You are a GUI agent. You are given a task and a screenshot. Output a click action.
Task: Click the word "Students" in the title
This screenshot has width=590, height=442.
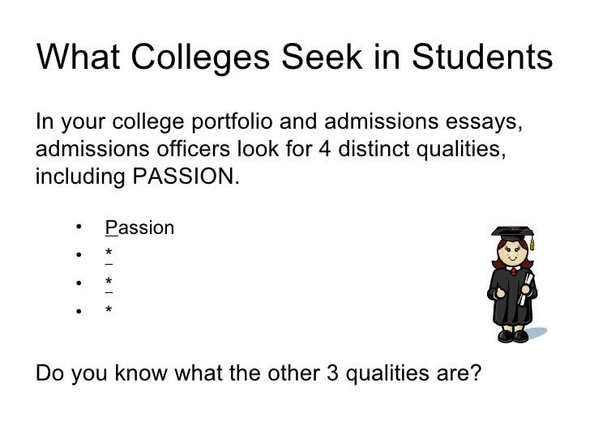[484, 57]
